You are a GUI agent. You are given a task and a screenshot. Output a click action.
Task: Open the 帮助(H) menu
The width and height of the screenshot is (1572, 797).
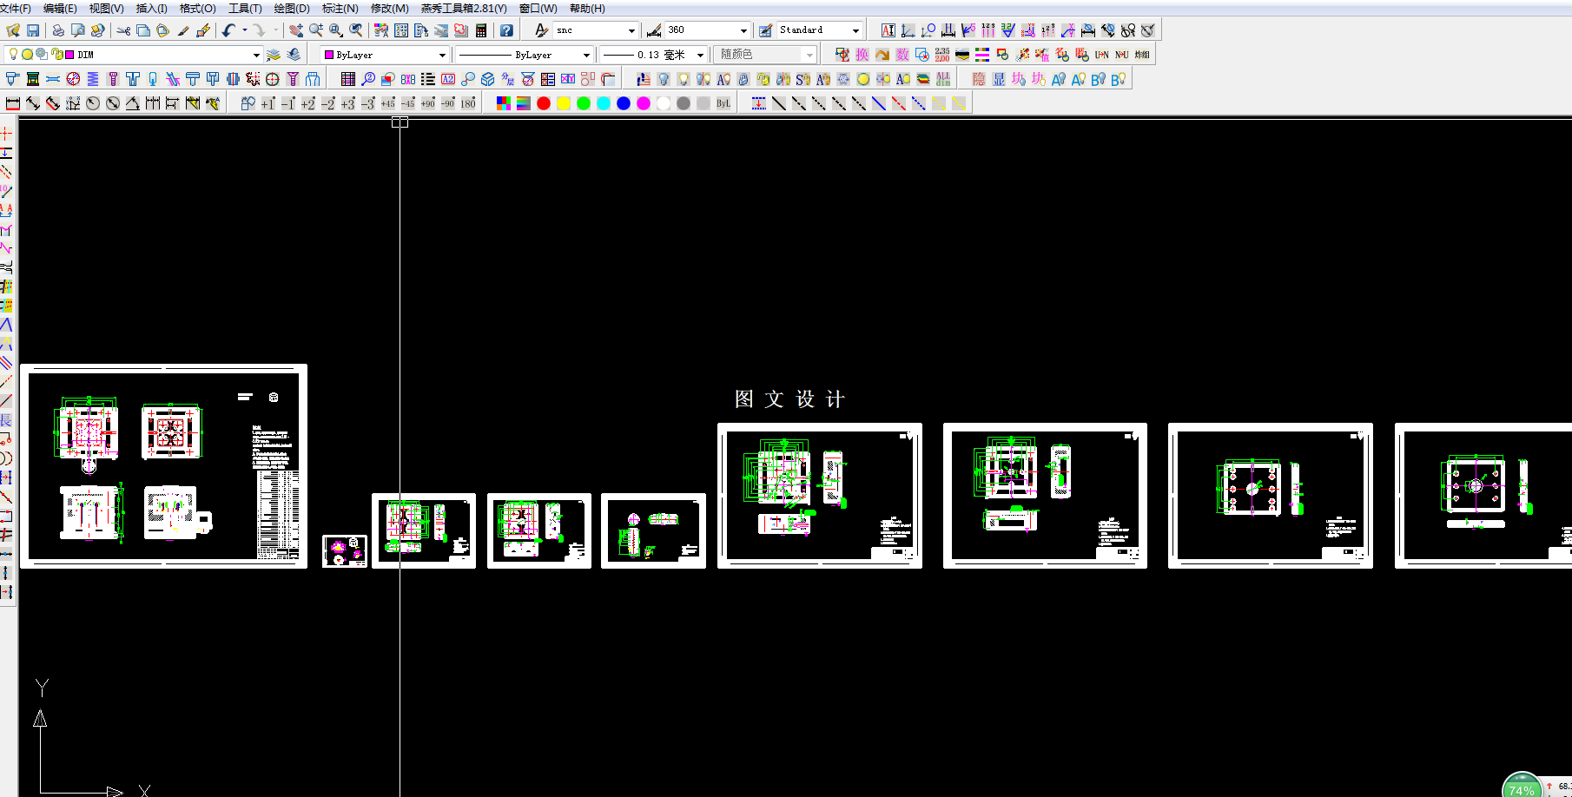(x=588, y=9)
